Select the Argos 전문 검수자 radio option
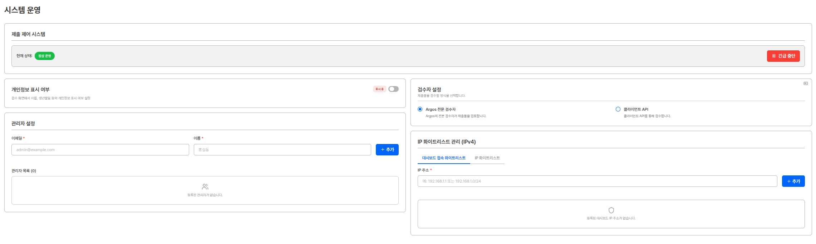Viewport: 816px width, 244px height. click(x=420, y=109)
